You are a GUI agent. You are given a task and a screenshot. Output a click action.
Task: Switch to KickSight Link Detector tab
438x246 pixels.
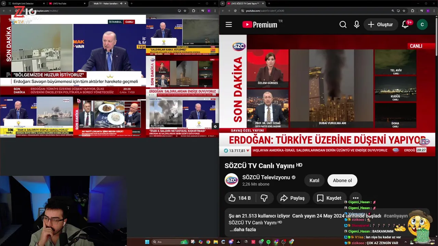pyautogui.click(x=26, y=3)
